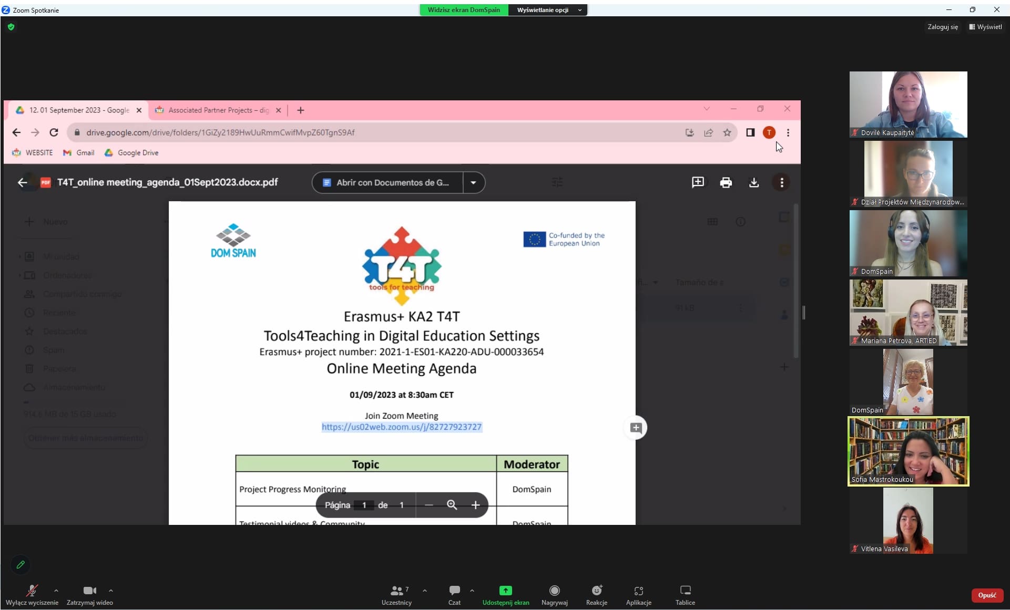1010x610 pixels.
Task: Select Dział Projektów Międzynarodowych thumbnail
Action: click(x=908, y=174)
